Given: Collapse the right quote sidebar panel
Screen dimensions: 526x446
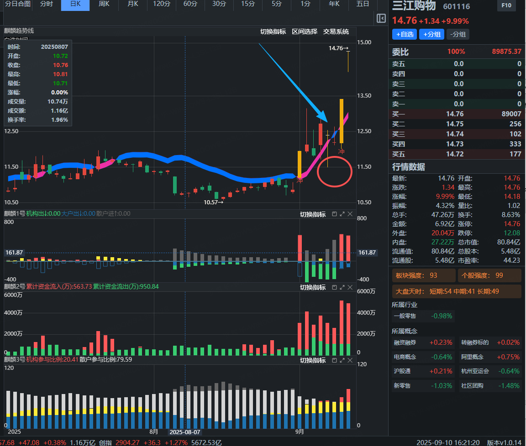Looking at the screenshot, I should click(x=381, y=18).
